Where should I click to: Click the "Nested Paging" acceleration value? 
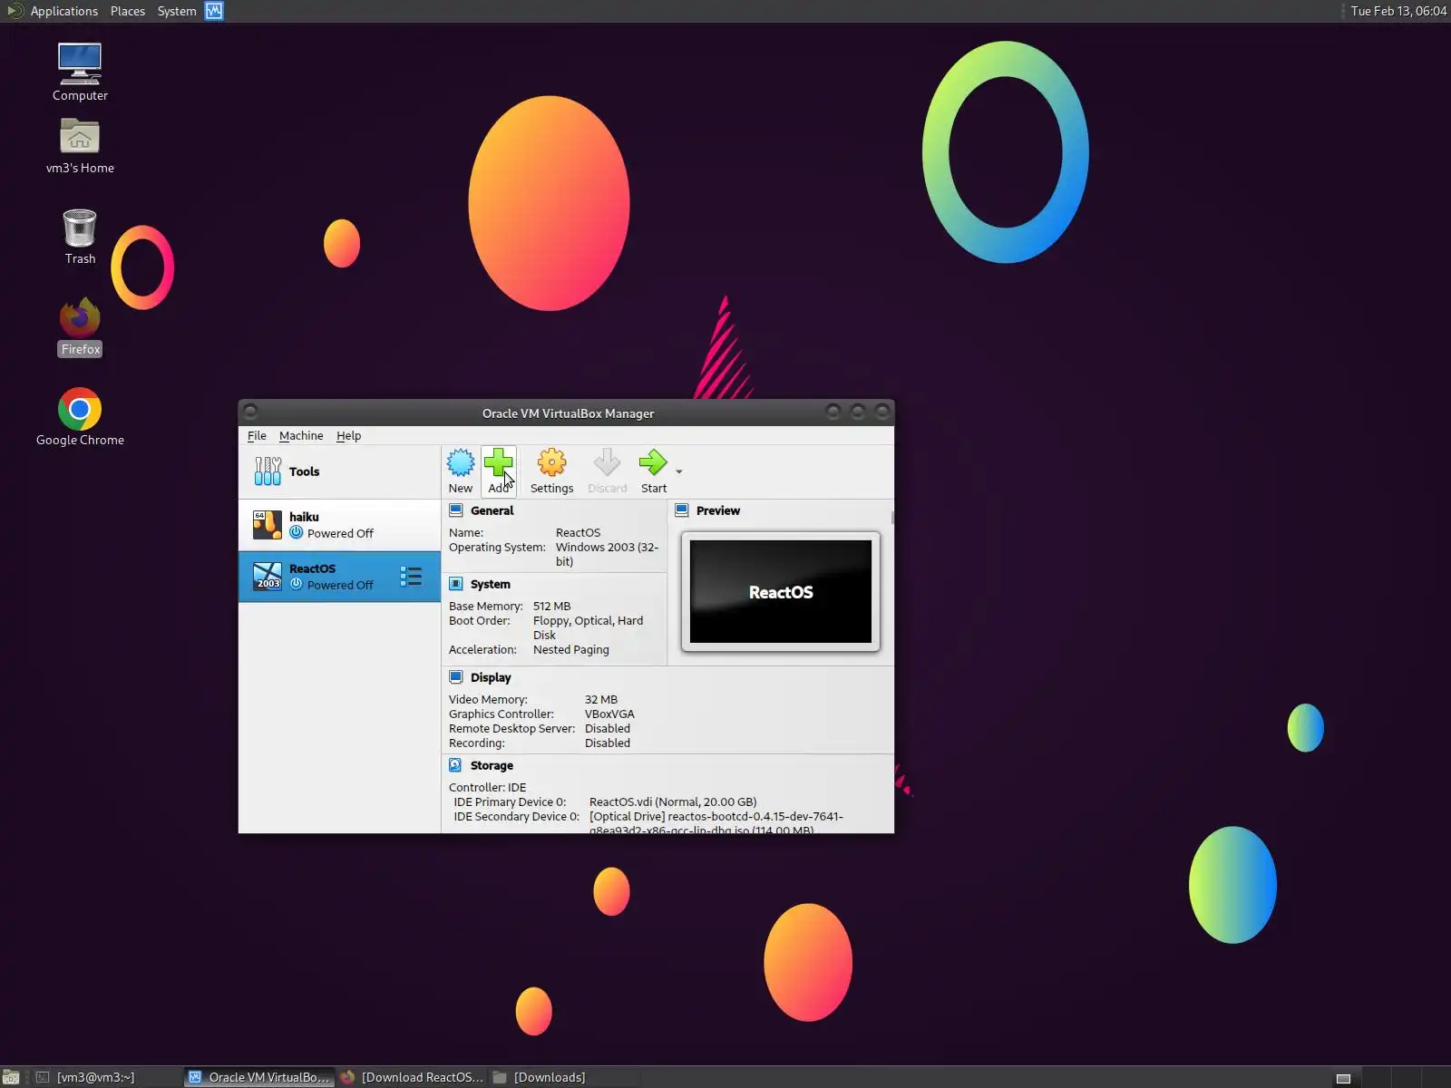pyautogui.click(x=571, y=650)
